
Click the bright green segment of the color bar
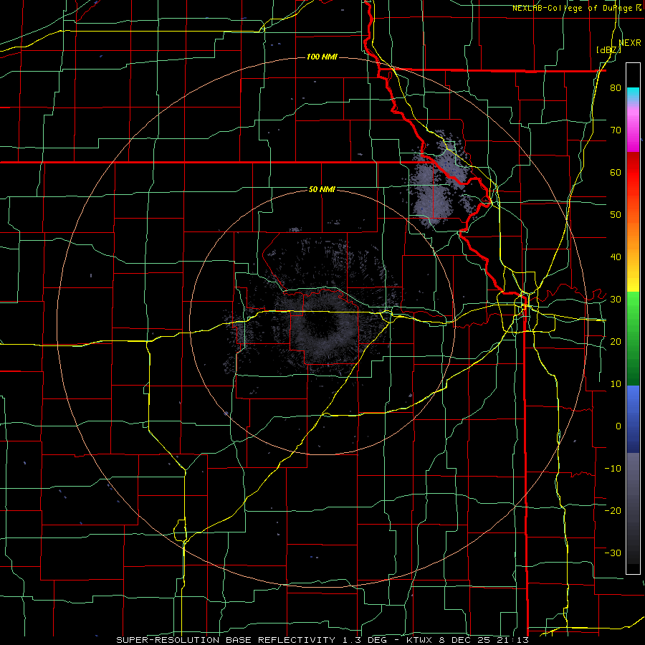pos(633,305)
